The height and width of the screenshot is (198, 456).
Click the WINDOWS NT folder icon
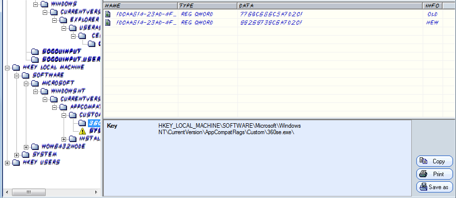tap(45, 91)
